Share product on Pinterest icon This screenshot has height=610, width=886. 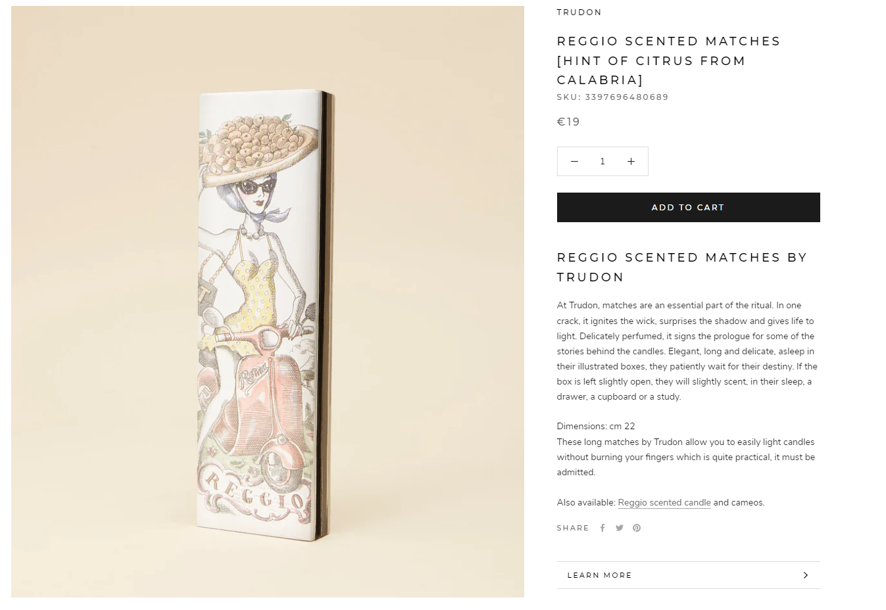pyautogui.click(x=637, y=528)
